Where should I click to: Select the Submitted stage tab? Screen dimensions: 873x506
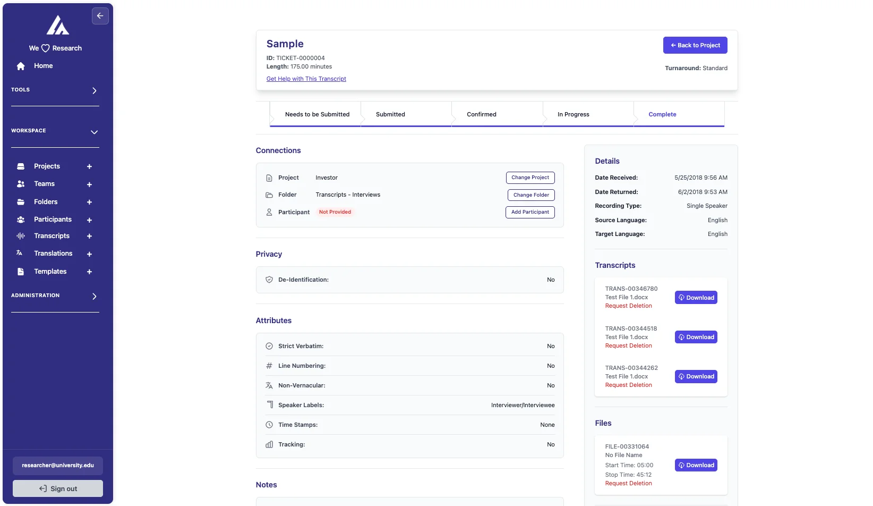pyautogui.click(x=390, y=114)
